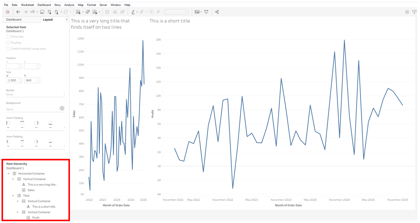420x223 pixels.
Task: Click the New worksheet chart-plus icon
Action: click(78, 12)
